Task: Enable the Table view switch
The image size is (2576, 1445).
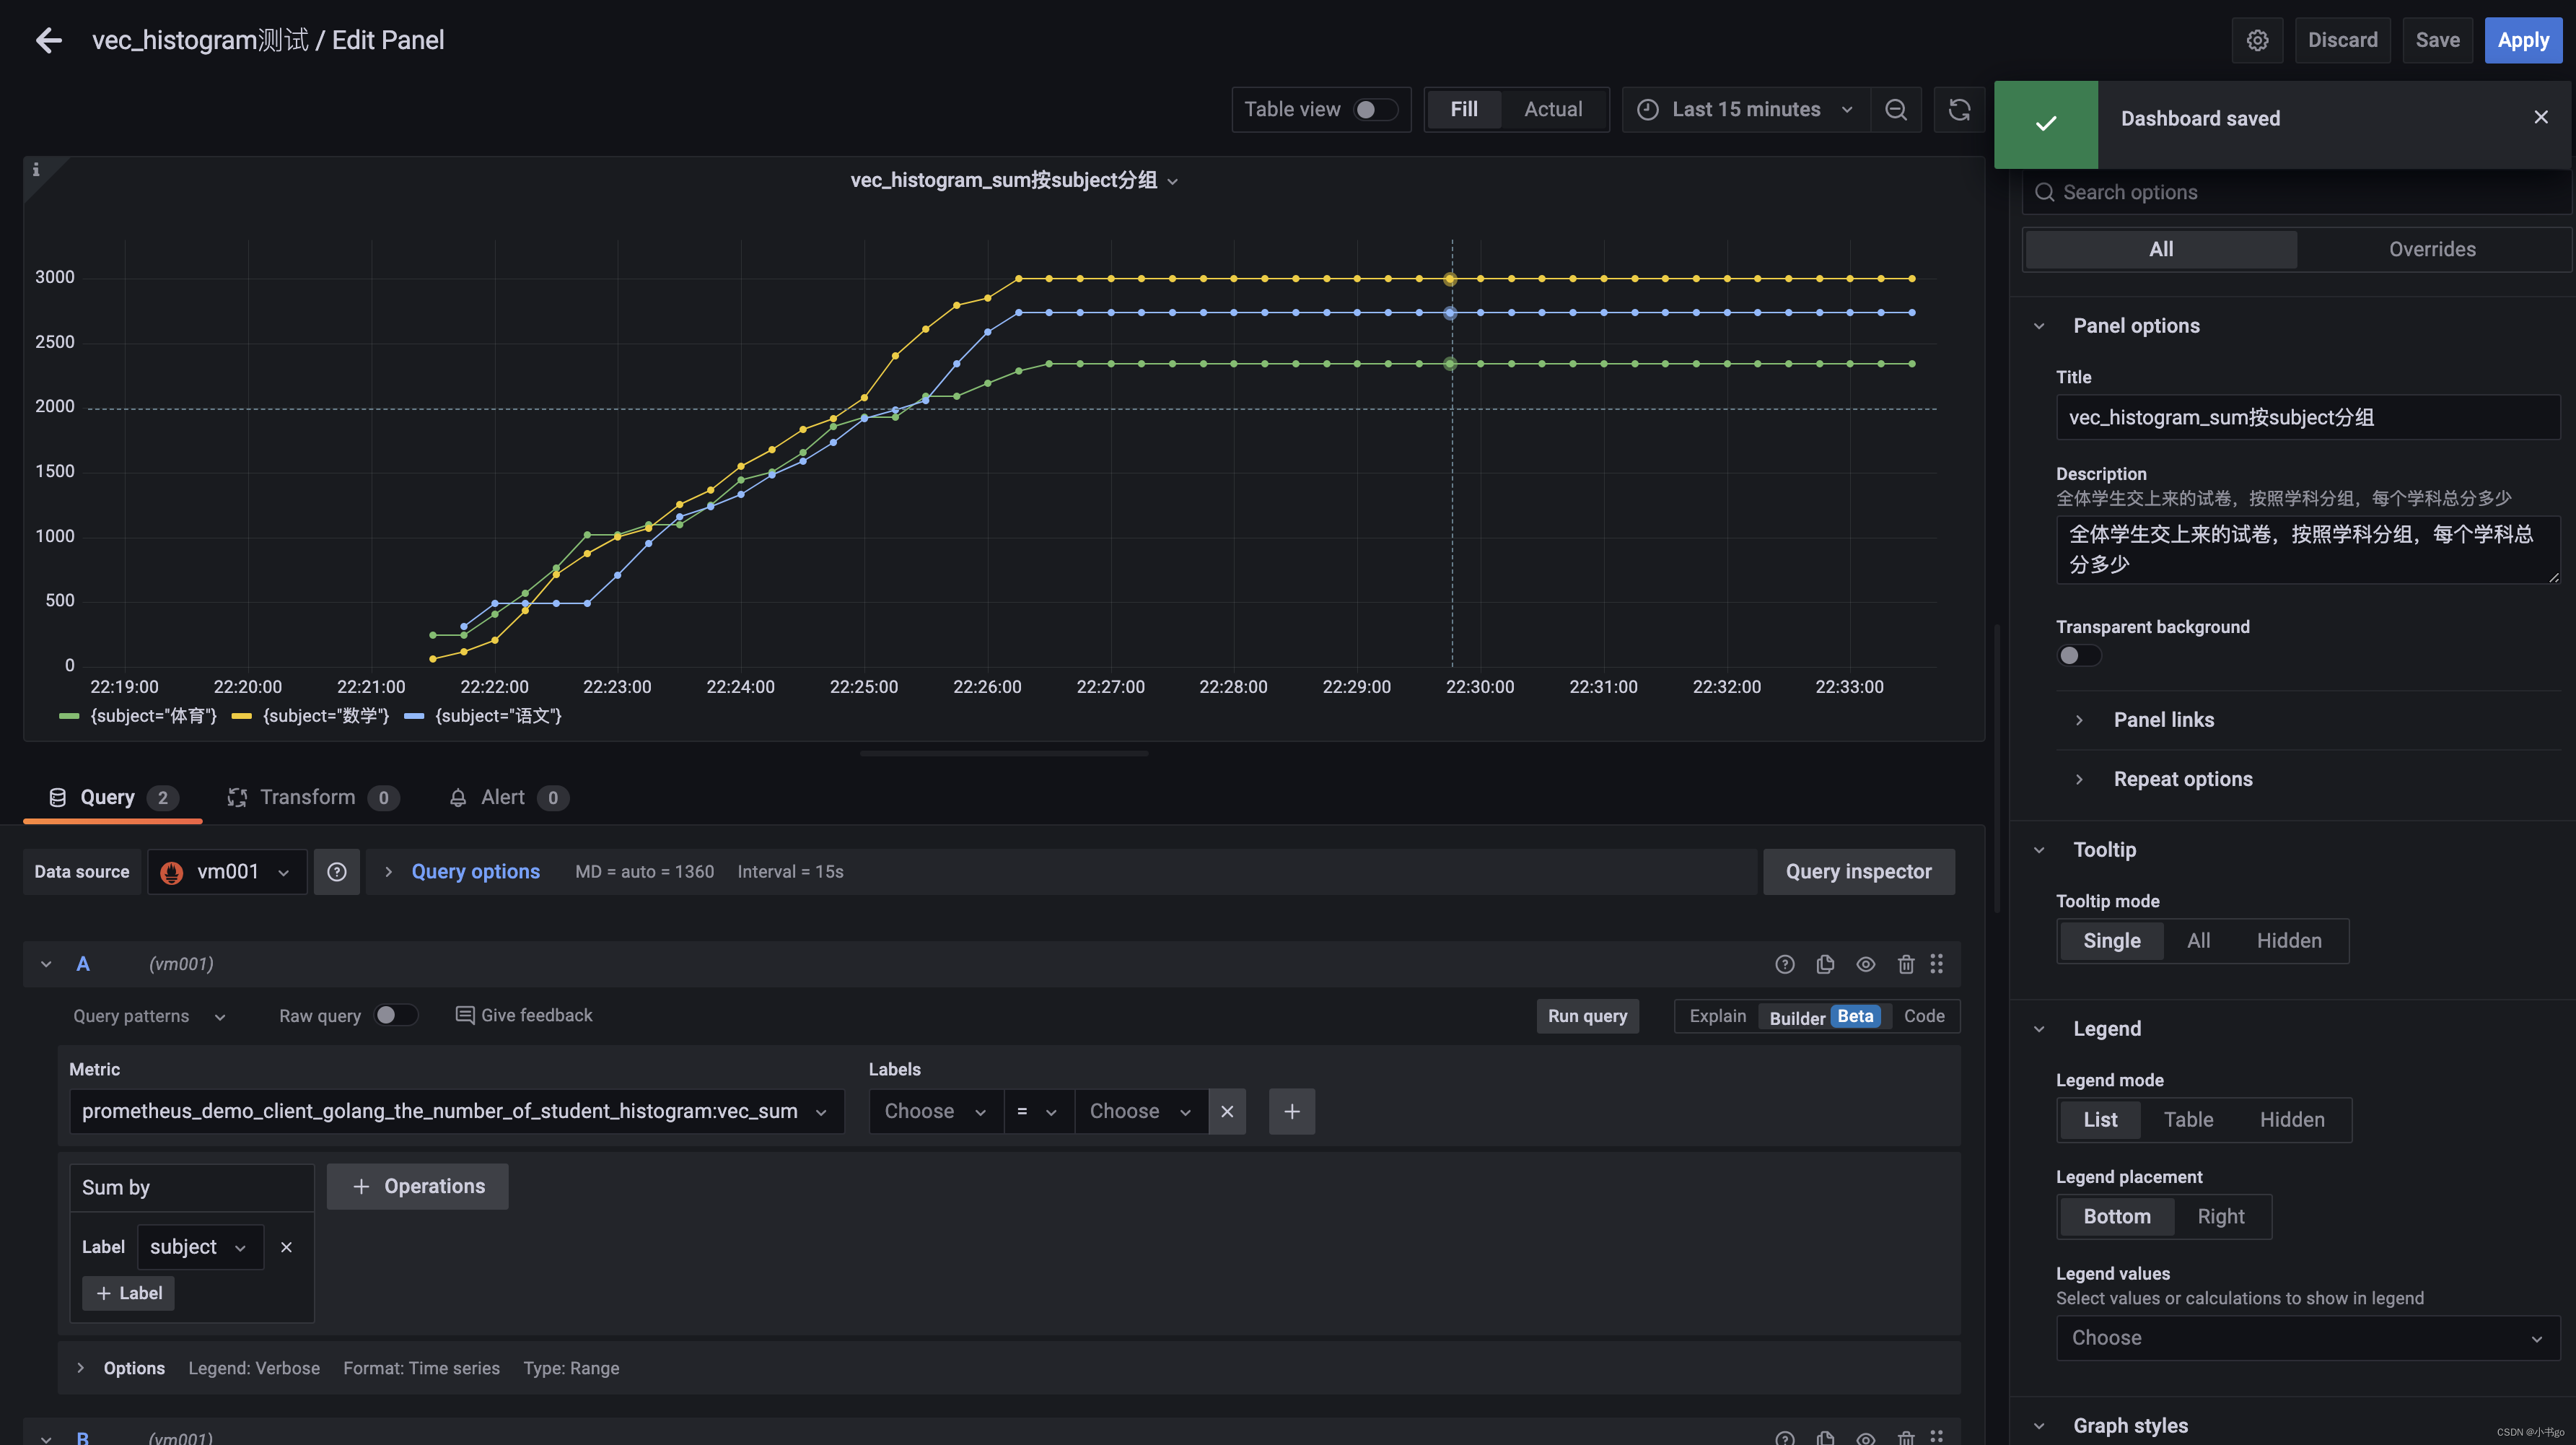Action: click(x=1374, y=109)
